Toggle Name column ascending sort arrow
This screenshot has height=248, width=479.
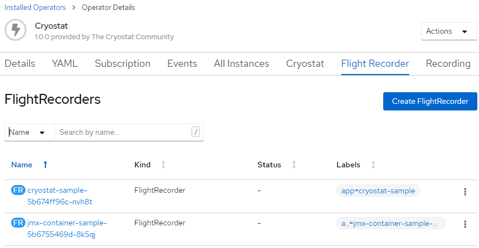coord(45,165)
